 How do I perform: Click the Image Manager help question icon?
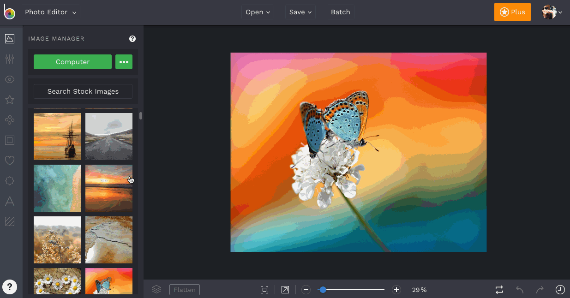pos(132,39)
